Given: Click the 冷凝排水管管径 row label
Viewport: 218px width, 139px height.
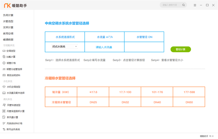Looking at the screenshot, I should (61, 102).
